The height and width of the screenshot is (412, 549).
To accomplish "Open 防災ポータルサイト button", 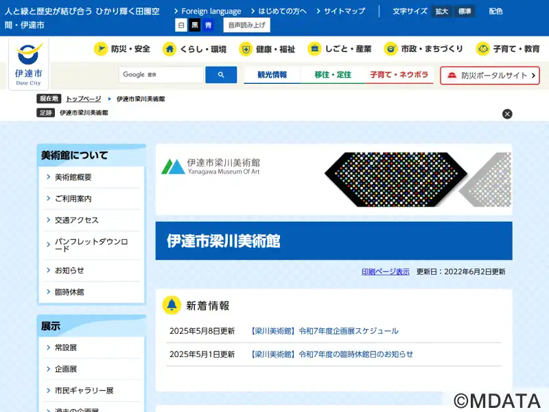I will 490,76.
